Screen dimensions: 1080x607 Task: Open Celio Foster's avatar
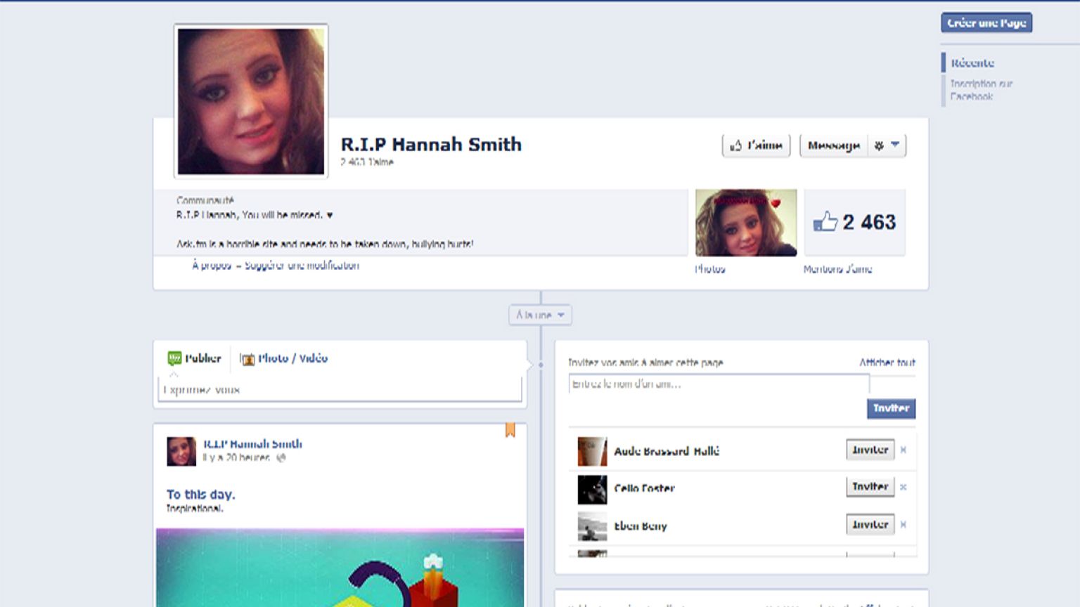(x=592, y=489)
